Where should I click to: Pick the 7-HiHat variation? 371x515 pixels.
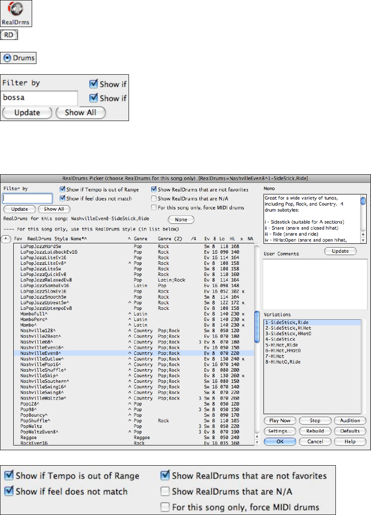click(275, 356)
